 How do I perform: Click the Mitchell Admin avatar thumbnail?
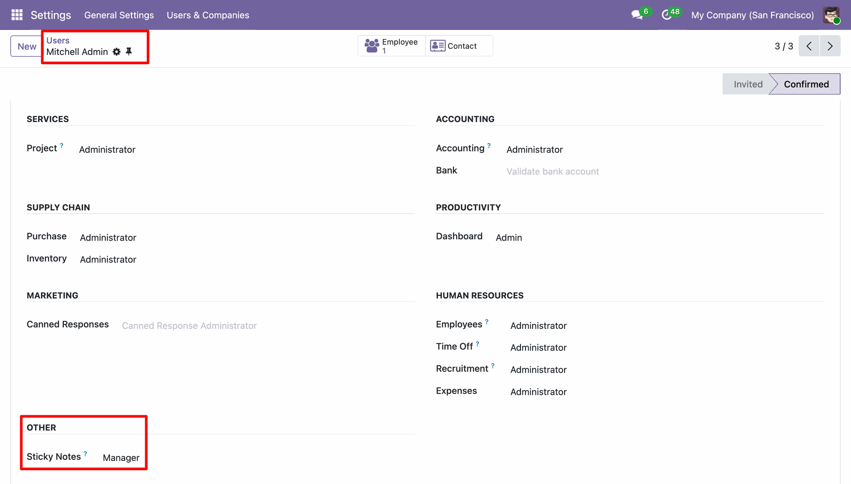pyautogui.click(x=831, y=15)
